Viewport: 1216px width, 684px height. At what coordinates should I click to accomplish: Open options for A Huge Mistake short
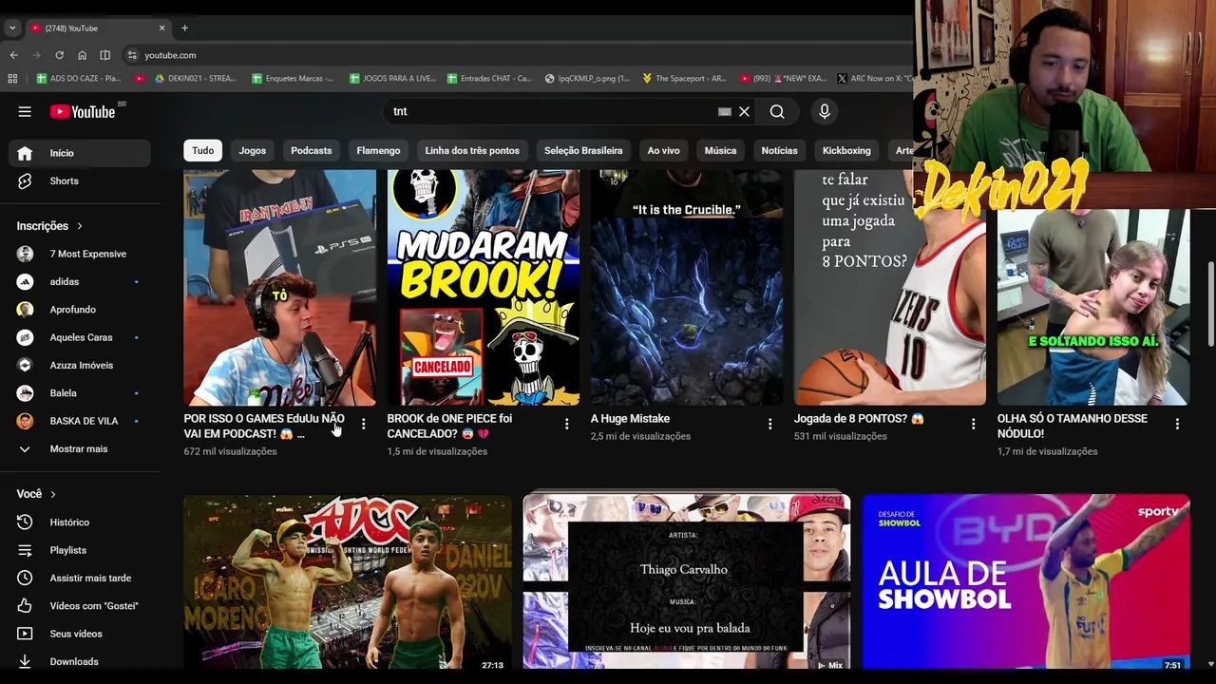(769, 424)
